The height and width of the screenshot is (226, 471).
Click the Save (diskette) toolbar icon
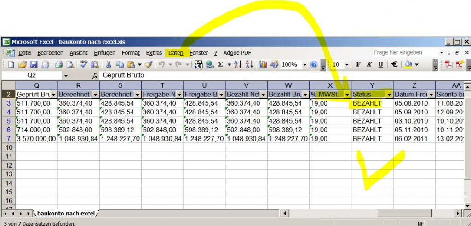click(x=33, y=65)
